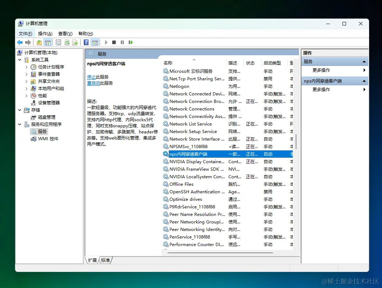This screenshot has height=288, width=382.
Task: Select the 共享文件夹 tree icon
Action: (33, 81)
